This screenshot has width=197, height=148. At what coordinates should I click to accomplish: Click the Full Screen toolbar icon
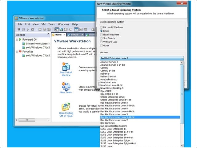click(61, 30)
